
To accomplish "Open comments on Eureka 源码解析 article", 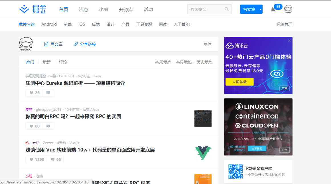I will (48, 93).
